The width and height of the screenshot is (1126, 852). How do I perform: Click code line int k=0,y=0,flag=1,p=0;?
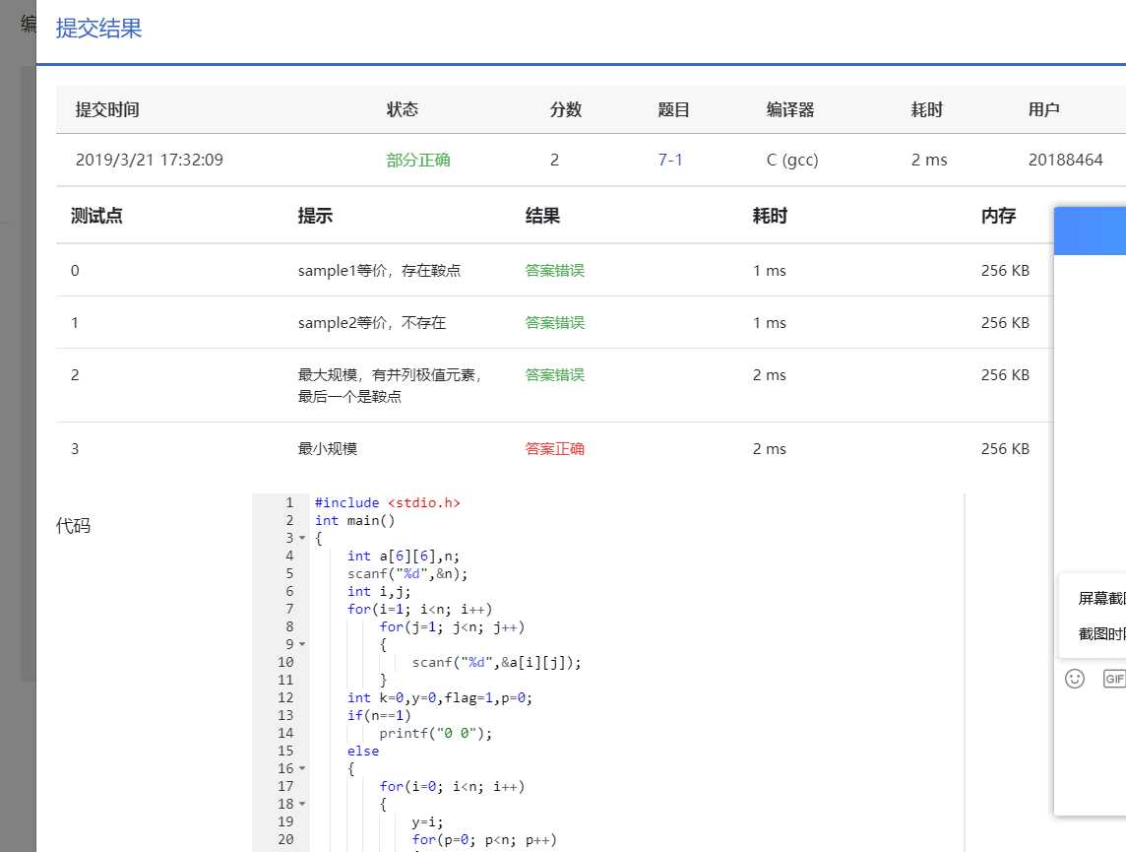[440, 697]
